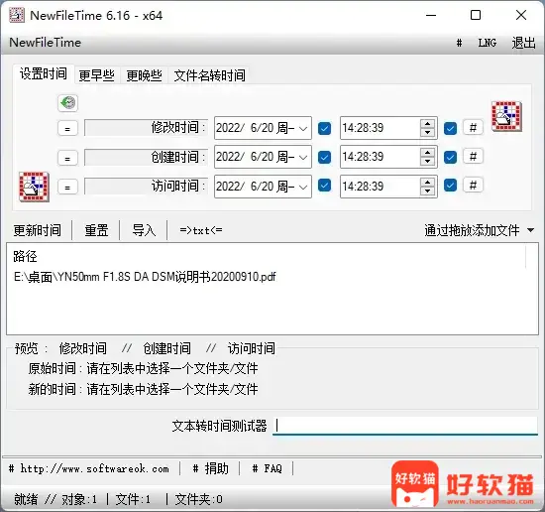Click the # button on 访问时间 row
The height and width of the screenshot is (512, 545).
[x=473, y=186]
